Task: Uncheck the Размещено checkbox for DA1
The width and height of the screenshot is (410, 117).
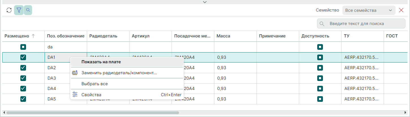Action: 23,57
